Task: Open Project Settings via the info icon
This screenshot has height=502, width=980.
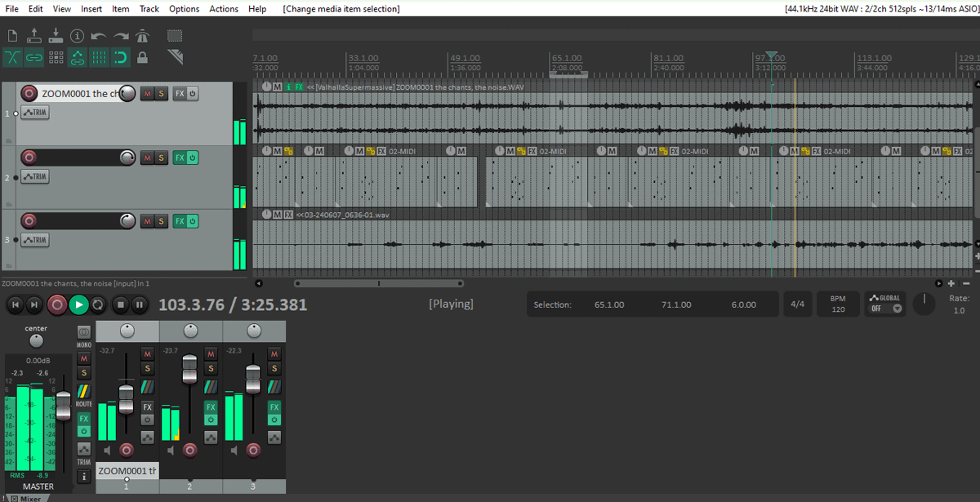Action: point(78,36)
